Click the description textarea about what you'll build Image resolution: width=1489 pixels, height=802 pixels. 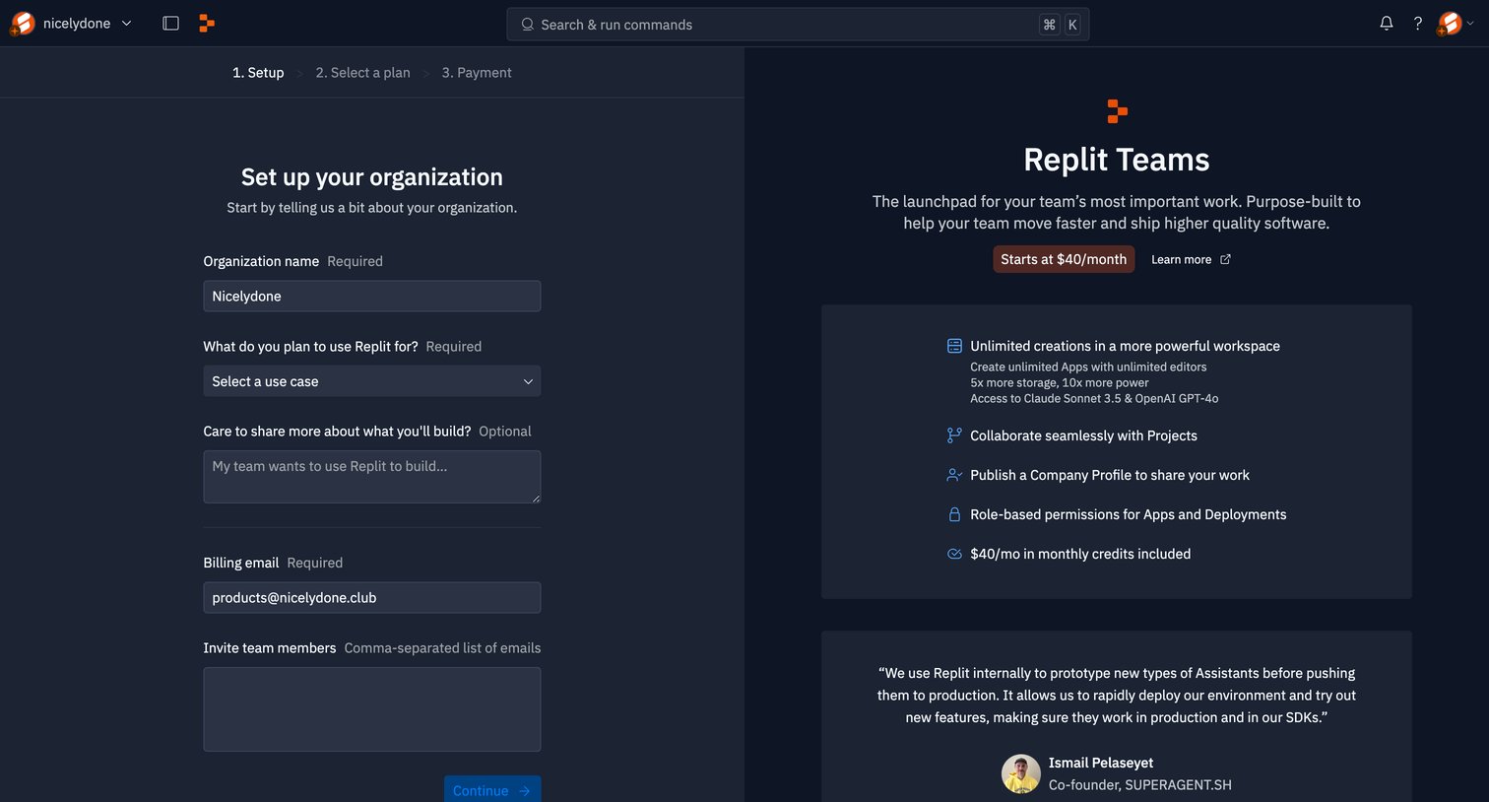[x=372, y=477]
